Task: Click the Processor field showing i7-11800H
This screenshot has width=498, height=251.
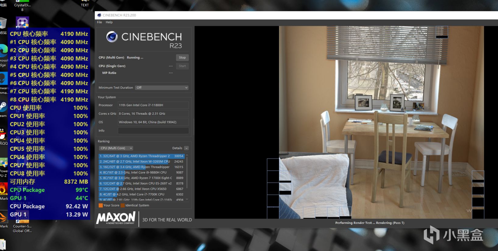Action: [153, 105]
